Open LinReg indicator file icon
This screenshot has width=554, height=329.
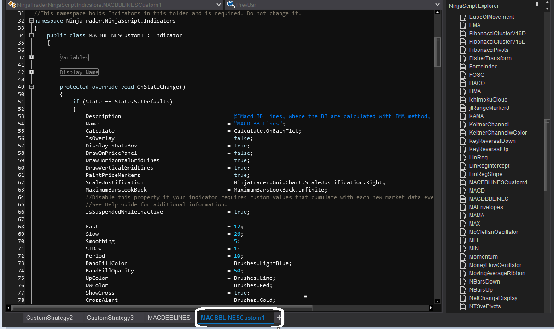[463, 158]
